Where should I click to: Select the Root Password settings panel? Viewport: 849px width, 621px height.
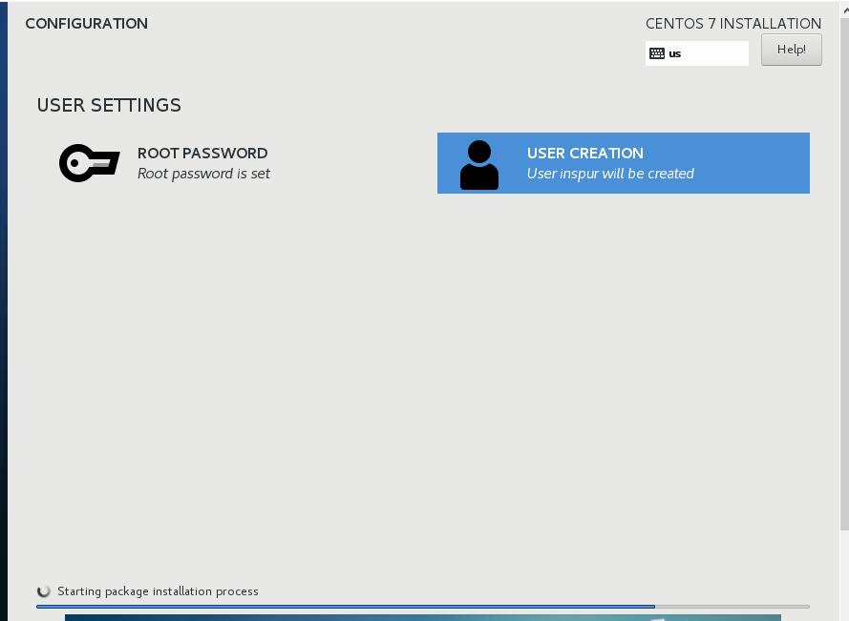click(229, 162)
